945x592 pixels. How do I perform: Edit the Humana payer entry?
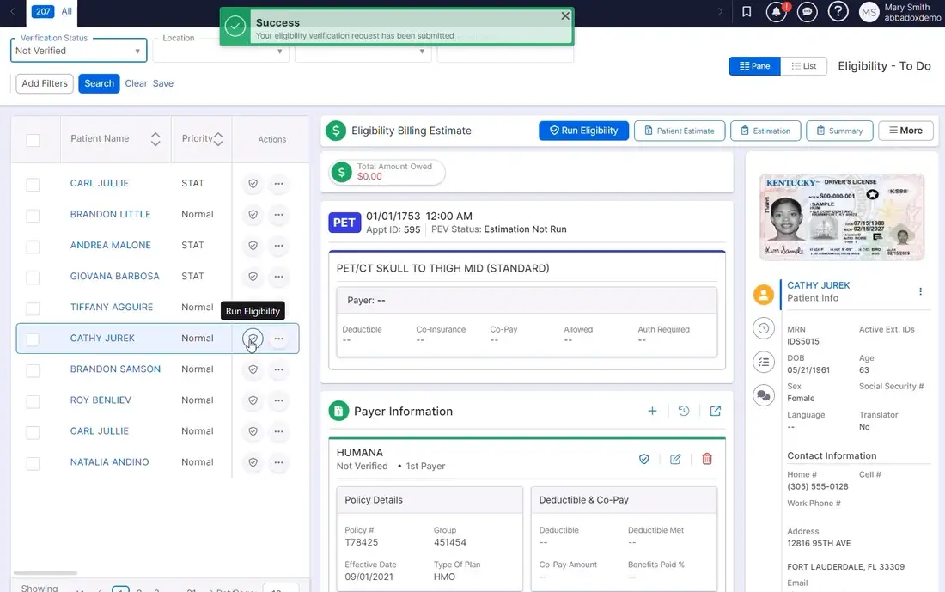675,460
